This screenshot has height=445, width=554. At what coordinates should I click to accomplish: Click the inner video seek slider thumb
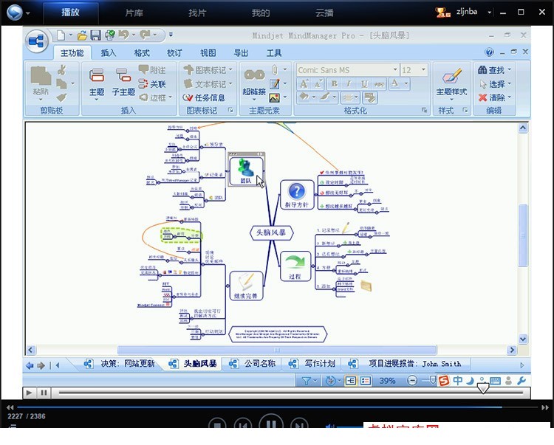point(483,389)
